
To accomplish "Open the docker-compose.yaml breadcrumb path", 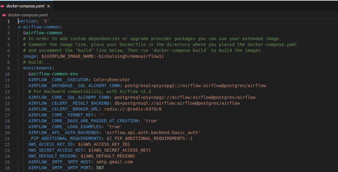I will (x=28, y=15).
